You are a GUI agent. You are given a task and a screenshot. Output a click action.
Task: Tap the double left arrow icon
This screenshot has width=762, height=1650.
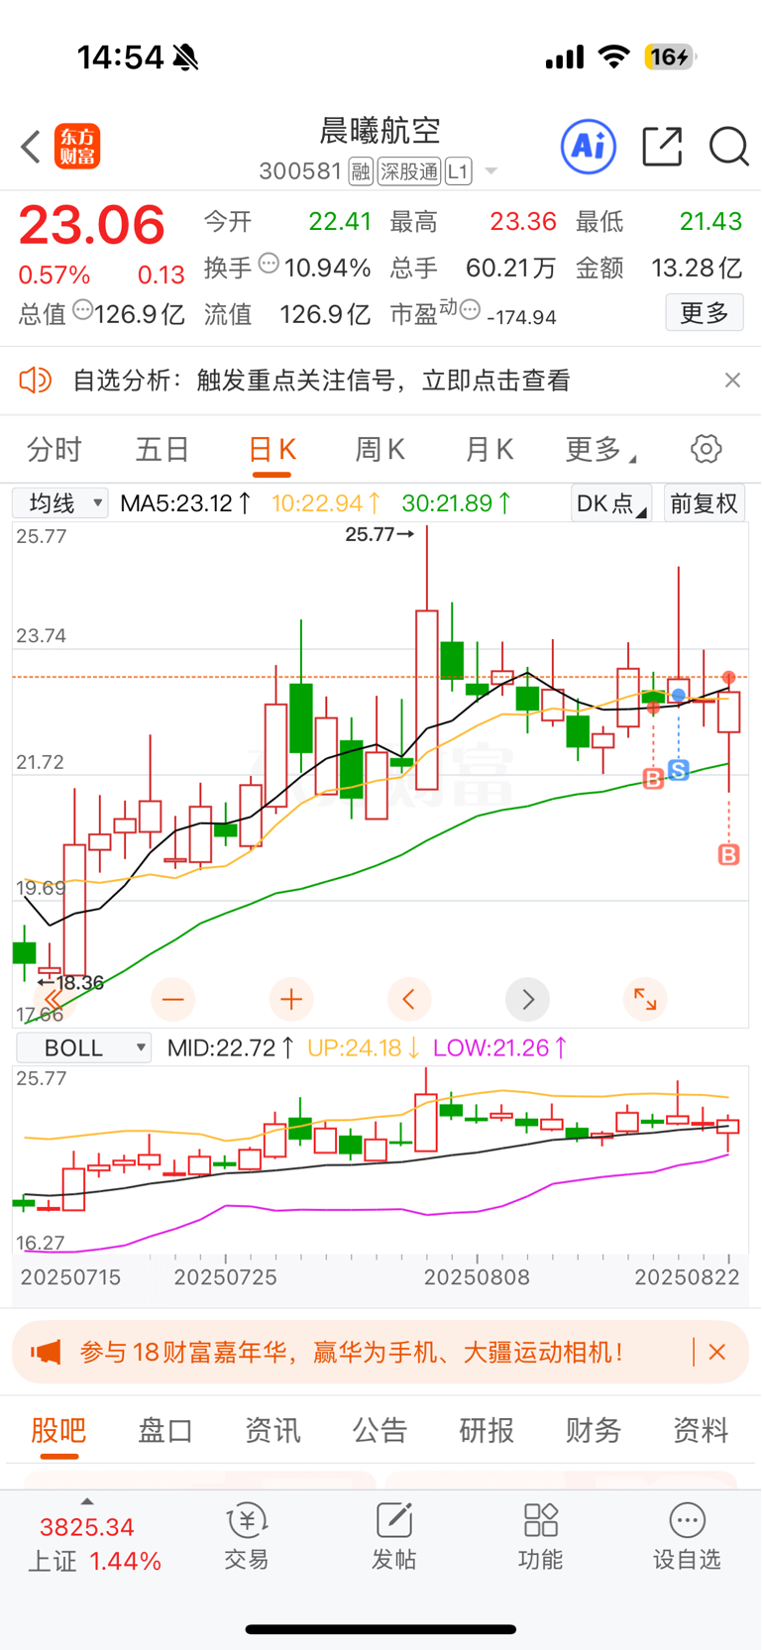(53, 1000)
